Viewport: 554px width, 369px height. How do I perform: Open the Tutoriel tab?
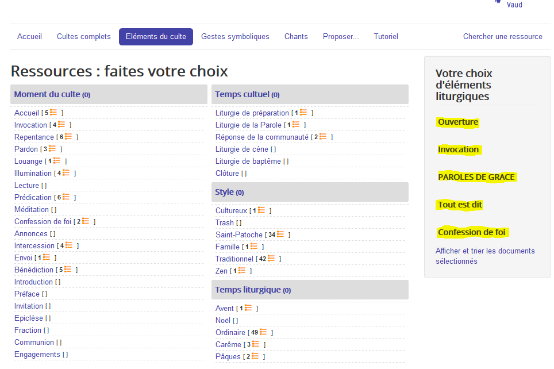pos(386,36)
